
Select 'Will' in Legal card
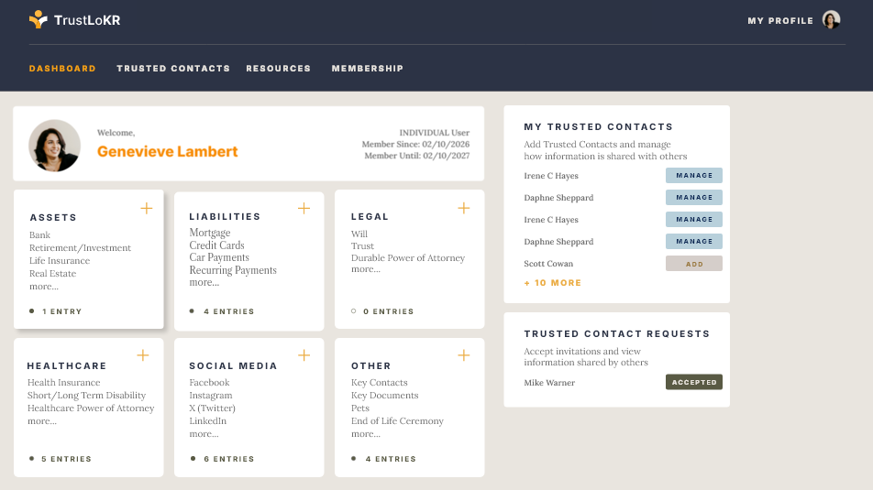pyautogui.click(x=359, y=234)
